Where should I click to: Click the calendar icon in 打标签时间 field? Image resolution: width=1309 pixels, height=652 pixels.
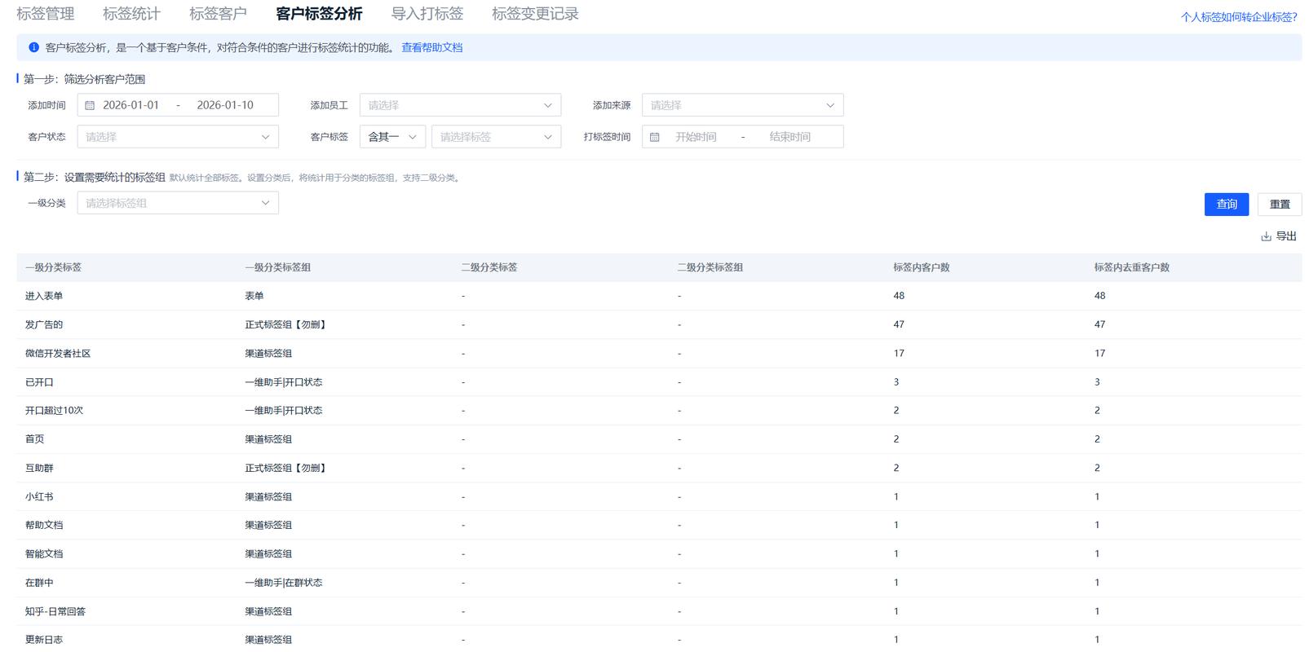[654, 137]
